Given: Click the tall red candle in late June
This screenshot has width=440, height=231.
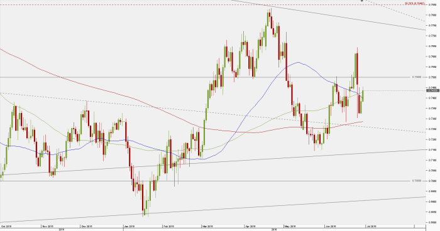Looking at the screenshot, I should pyautogui.click(x=357, y=68).
